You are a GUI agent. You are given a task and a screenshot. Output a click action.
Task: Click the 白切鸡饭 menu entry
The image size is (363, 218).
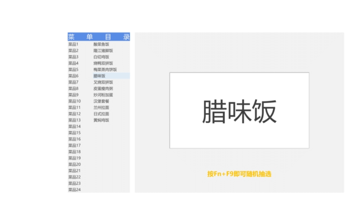click(101, 57)
